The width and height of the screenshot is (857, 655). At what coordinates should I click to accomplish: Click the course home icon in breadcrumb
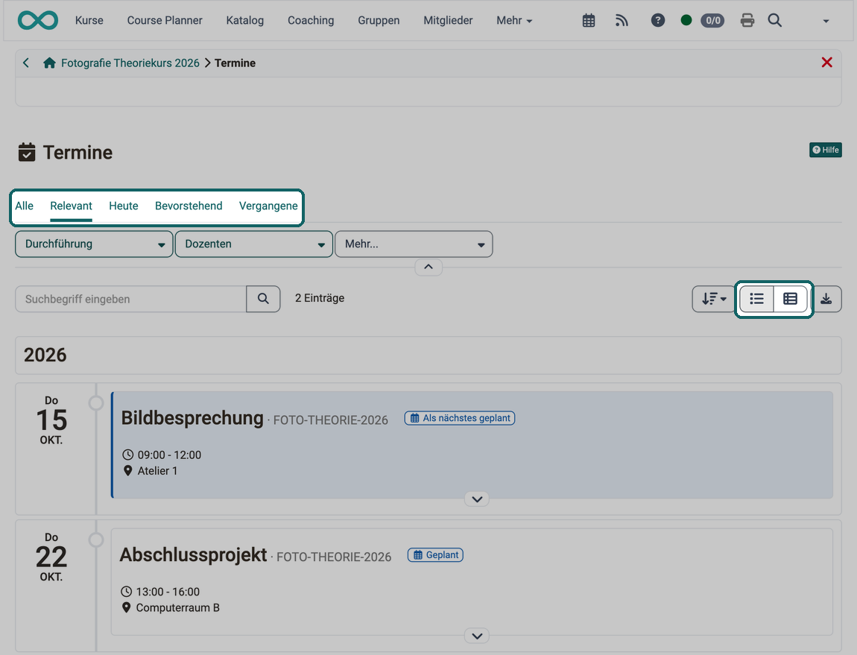pos(50,63)
